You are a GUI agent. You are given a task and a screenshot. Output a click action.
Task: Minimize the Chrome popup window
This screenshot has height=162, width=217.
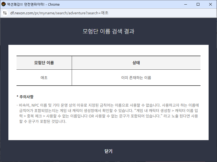tap(186, 4)
